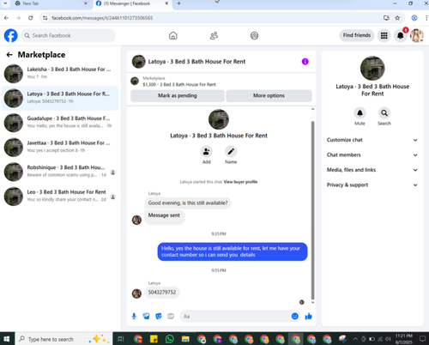
Task: Show hidden system tray icons
Action: click(355, 339)
